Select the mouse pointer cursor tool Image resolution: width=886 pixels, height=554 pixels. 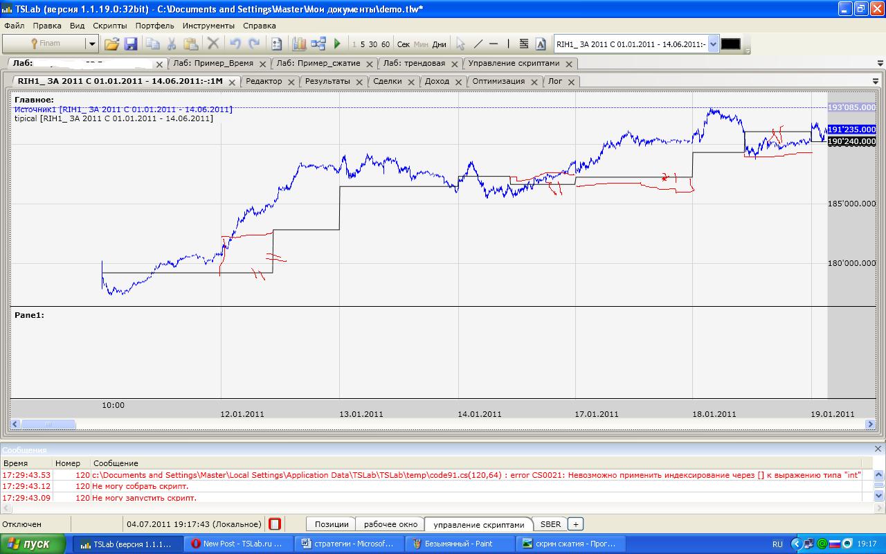click(x=460, y=44)
